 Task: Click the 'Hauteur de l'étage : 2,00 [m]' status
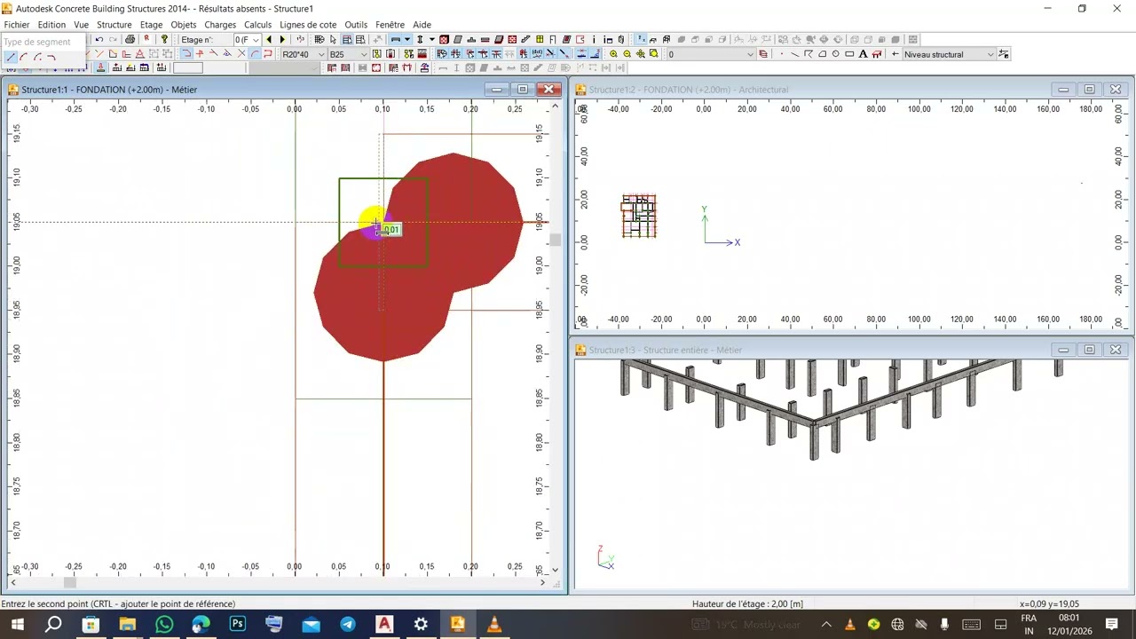coord(747,603)
